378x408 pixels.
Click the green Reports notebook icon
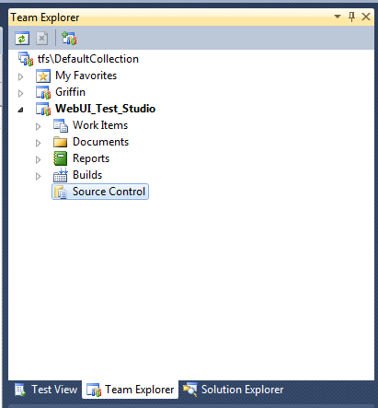point(60,158)
